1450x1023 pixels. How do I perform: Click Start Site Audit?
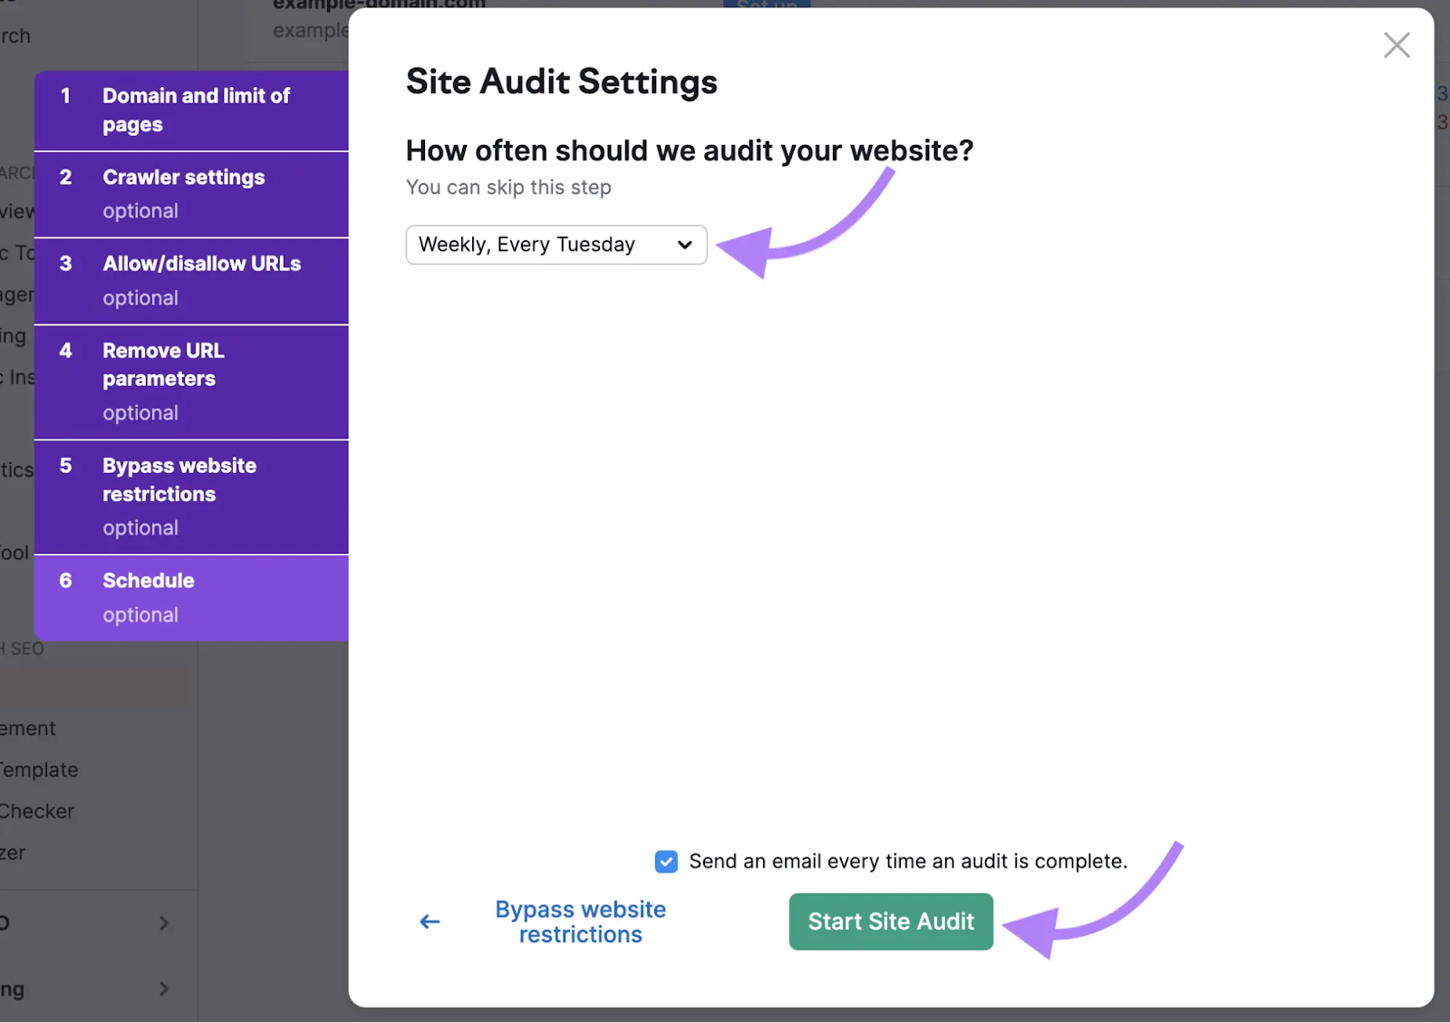click(891, 922)
